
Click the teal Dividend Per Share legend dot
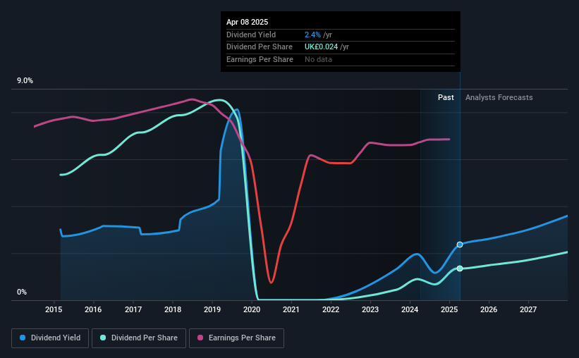point(103,338)
